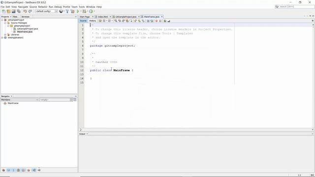Select MainFrame class in Navigator
Image resolution: width=315 pixels, height=177 pixels.
(13, 103)
